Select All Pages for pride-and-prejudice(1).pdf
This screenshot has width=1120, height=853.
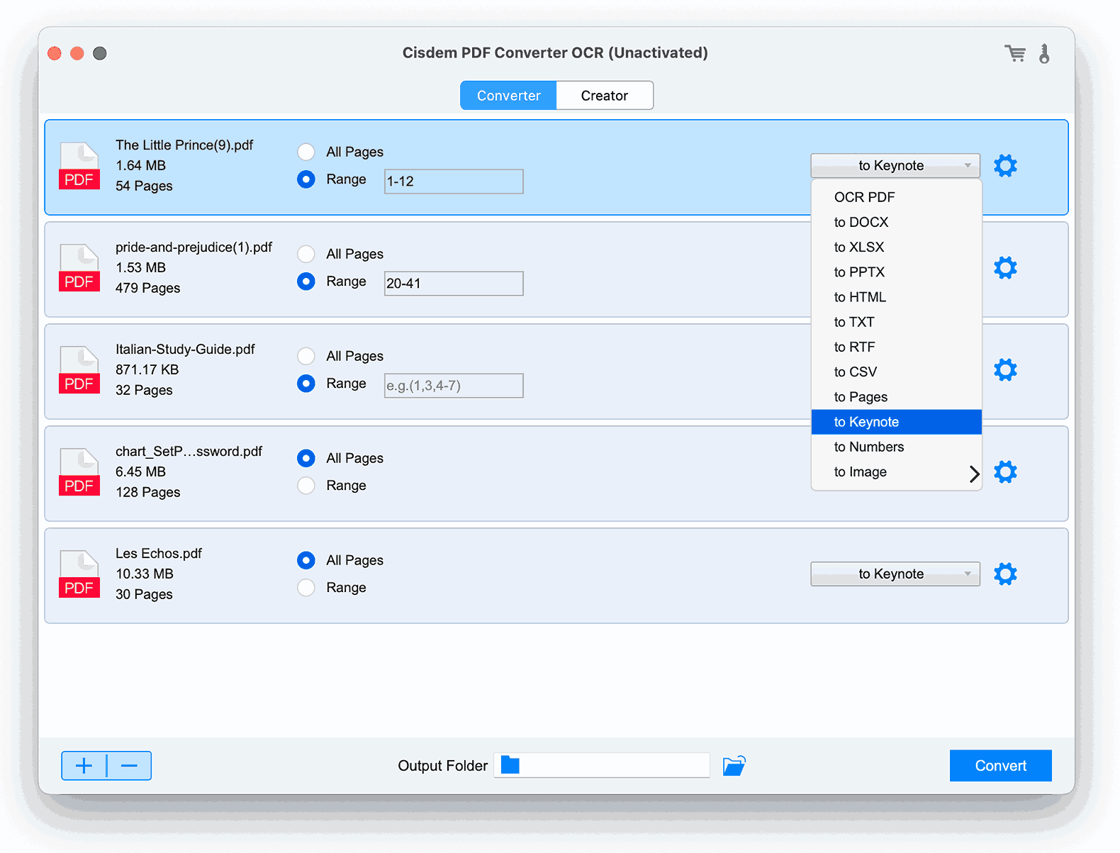pos(306,254)
